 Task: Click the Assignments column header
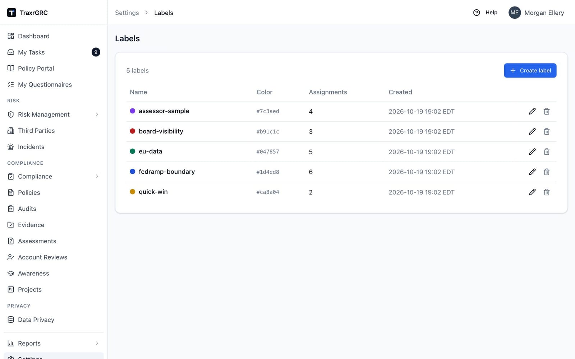click(328, 92)
